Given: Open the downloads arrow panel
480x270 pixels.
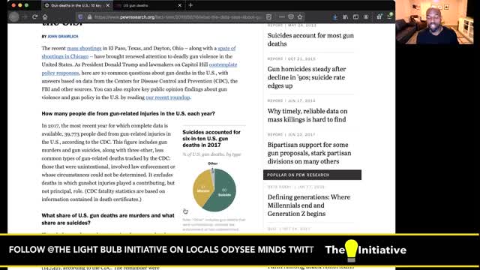Looking at the screenshot, I should pyautogui.click(x=335, y=17).
